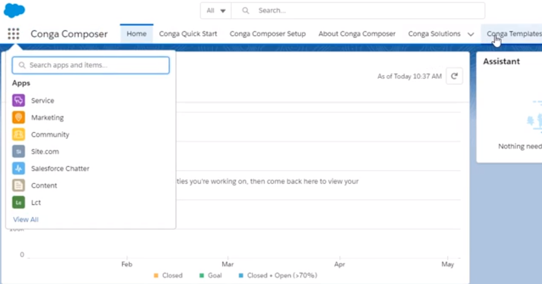The image size is (542, 284).
Task: Focus the Search apps and items field
Action: [x=91, y=65]
